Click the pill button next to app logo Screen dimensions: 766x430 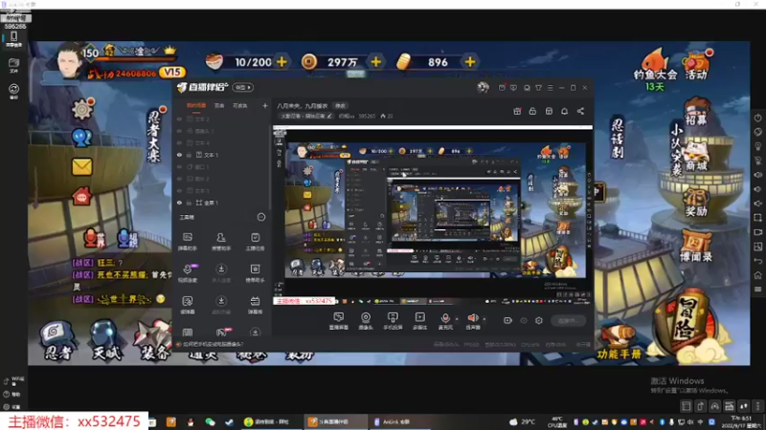pyautogui.click(x=243, y=87)
